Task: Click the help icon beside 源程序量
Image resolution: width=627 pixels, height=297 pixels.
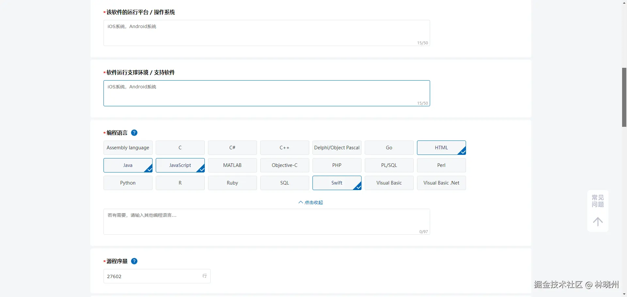Action: point(134,261)
